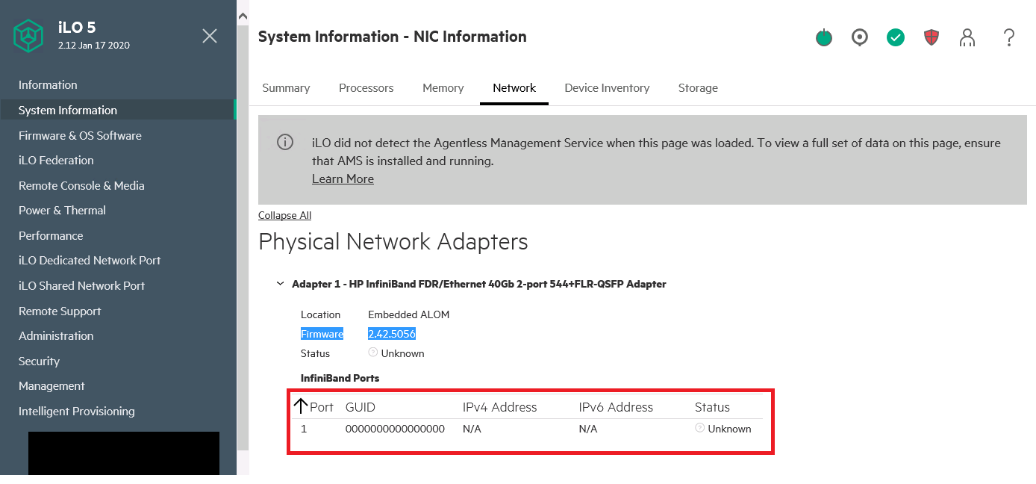Click the Collapse All link
Viewport: 1036px width, 484px height.
pyautogui.click(x=284, y=216)
